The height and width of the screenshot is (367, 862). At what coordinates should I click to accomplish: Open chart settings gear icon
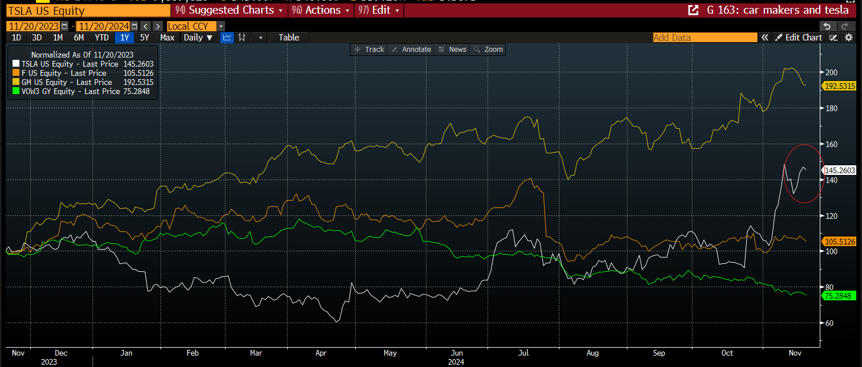[x=848, y=38]
